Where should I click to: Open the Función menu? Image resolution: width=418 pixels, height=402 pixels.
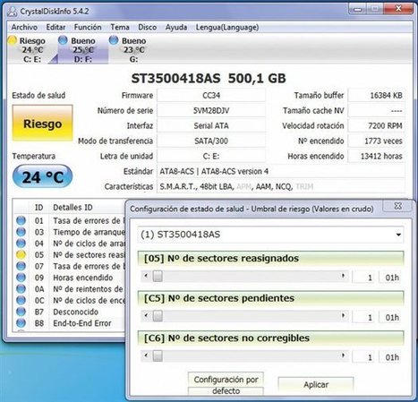[88, 27]
